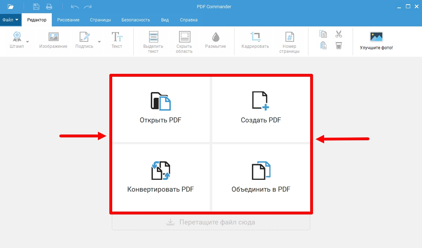Screen dimensions: 422x248
Task: Select the Кадрировать (Crop) tool
Action: (x=255, y=37)
